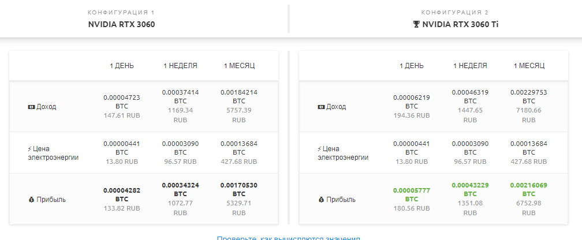Click the 7180.66 RUB monthly income value
The height and width of the screenshot is (240, 582).
[x=529, y=115]
